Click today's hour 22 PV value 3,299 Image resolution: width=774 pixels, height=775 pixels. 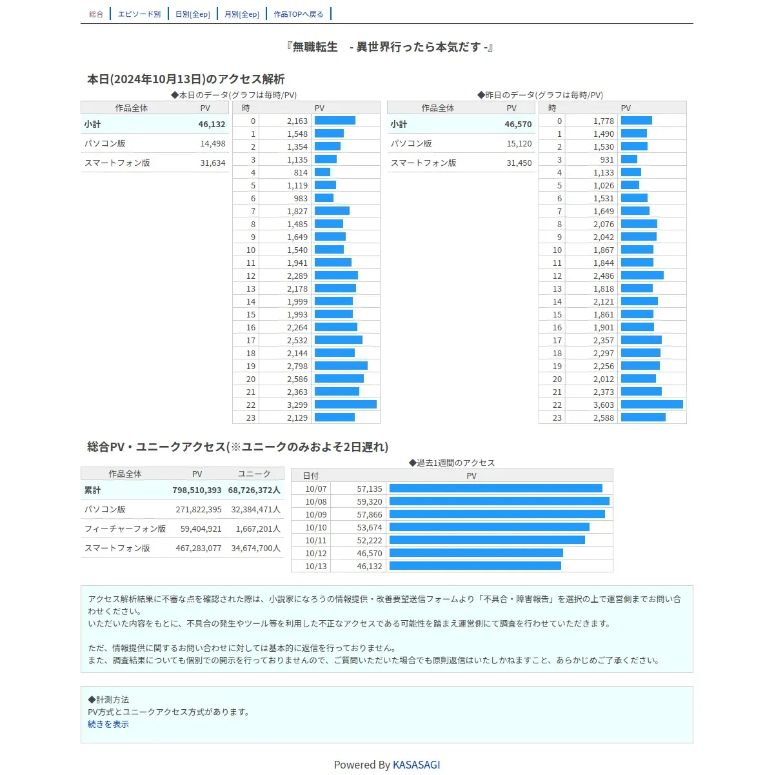point(297,405)
